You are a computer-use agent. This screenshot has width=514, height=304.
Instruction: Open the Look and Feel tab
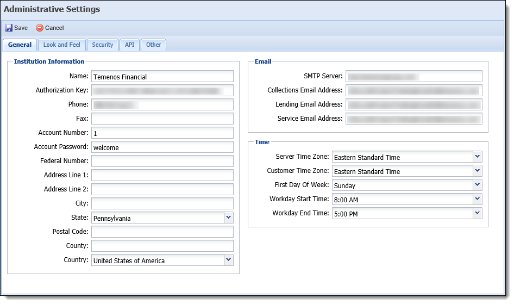point(61,45)
